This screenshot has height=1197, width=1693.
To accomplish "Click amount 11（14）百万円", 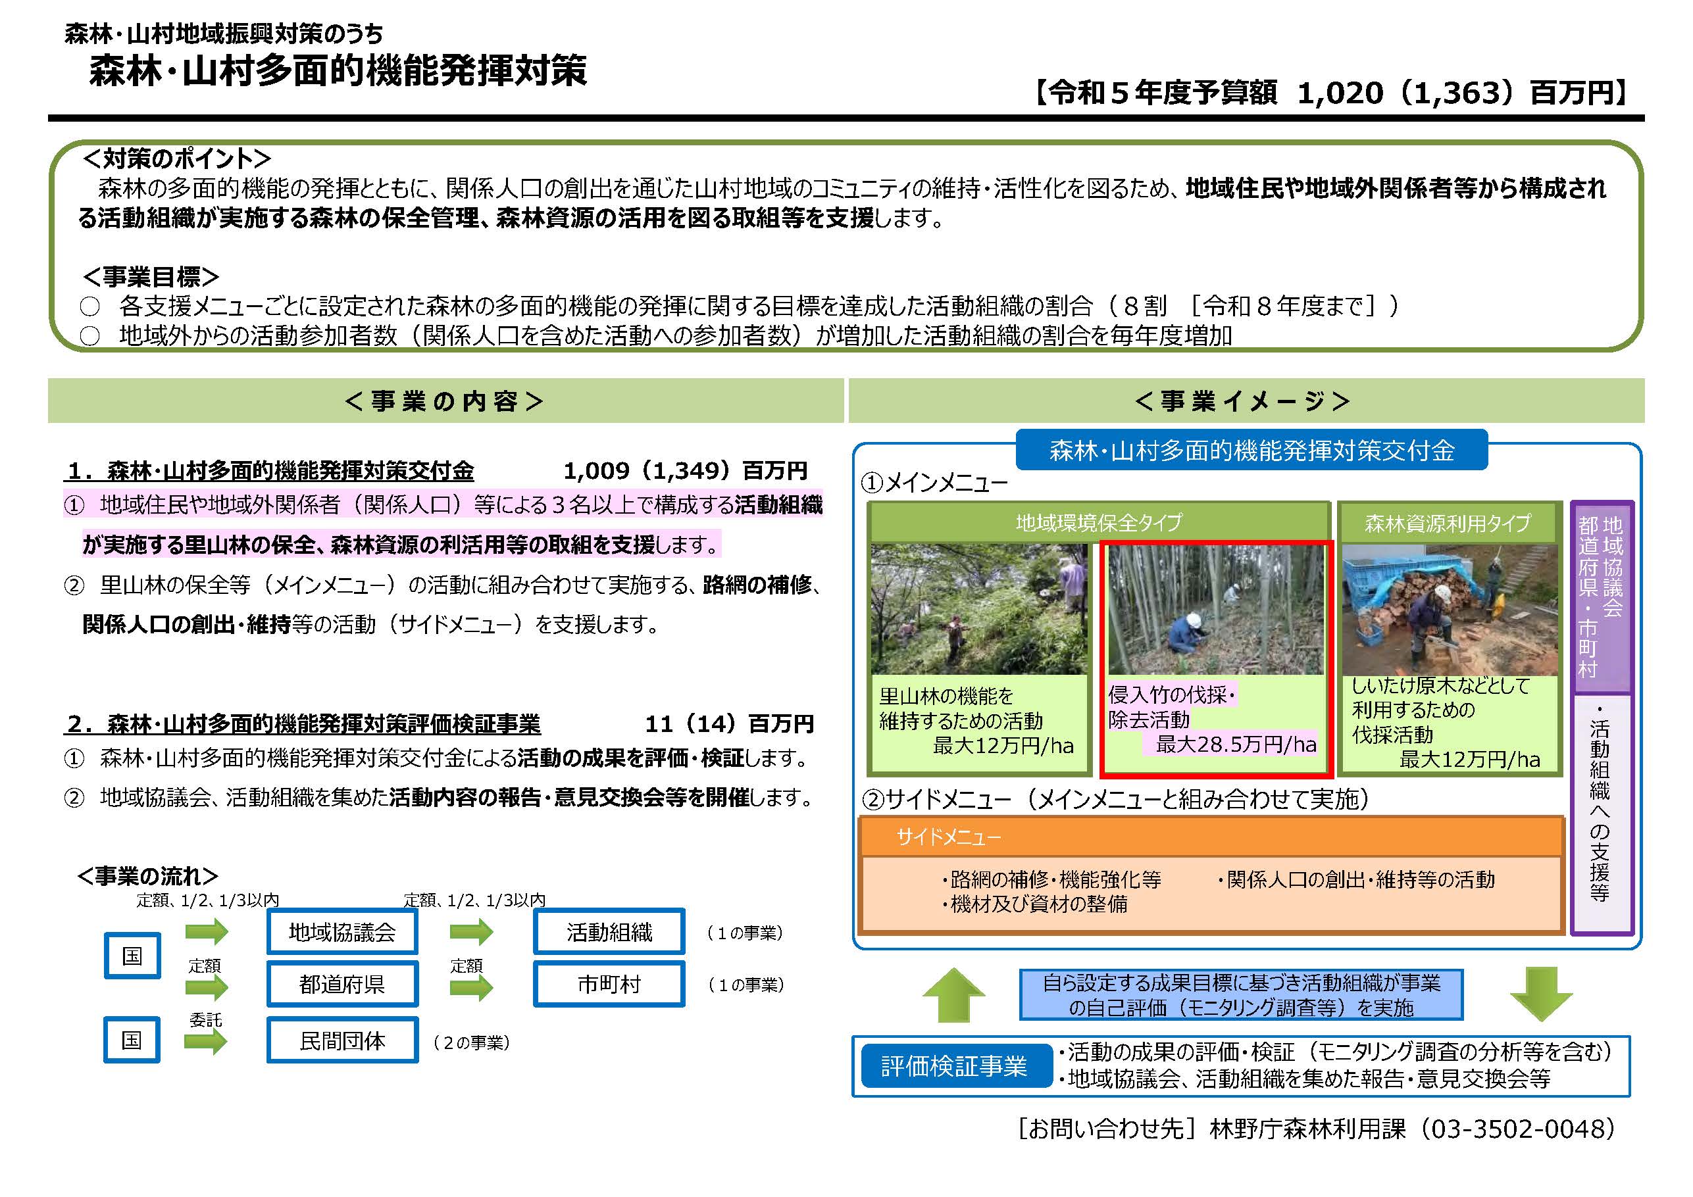I will coord(729,724).
